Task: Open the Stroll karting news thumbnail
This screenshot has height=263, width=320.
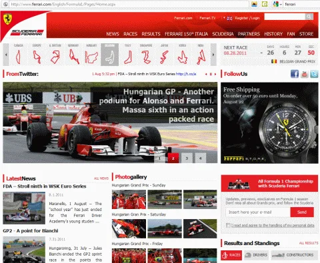Action: [24, 208]
